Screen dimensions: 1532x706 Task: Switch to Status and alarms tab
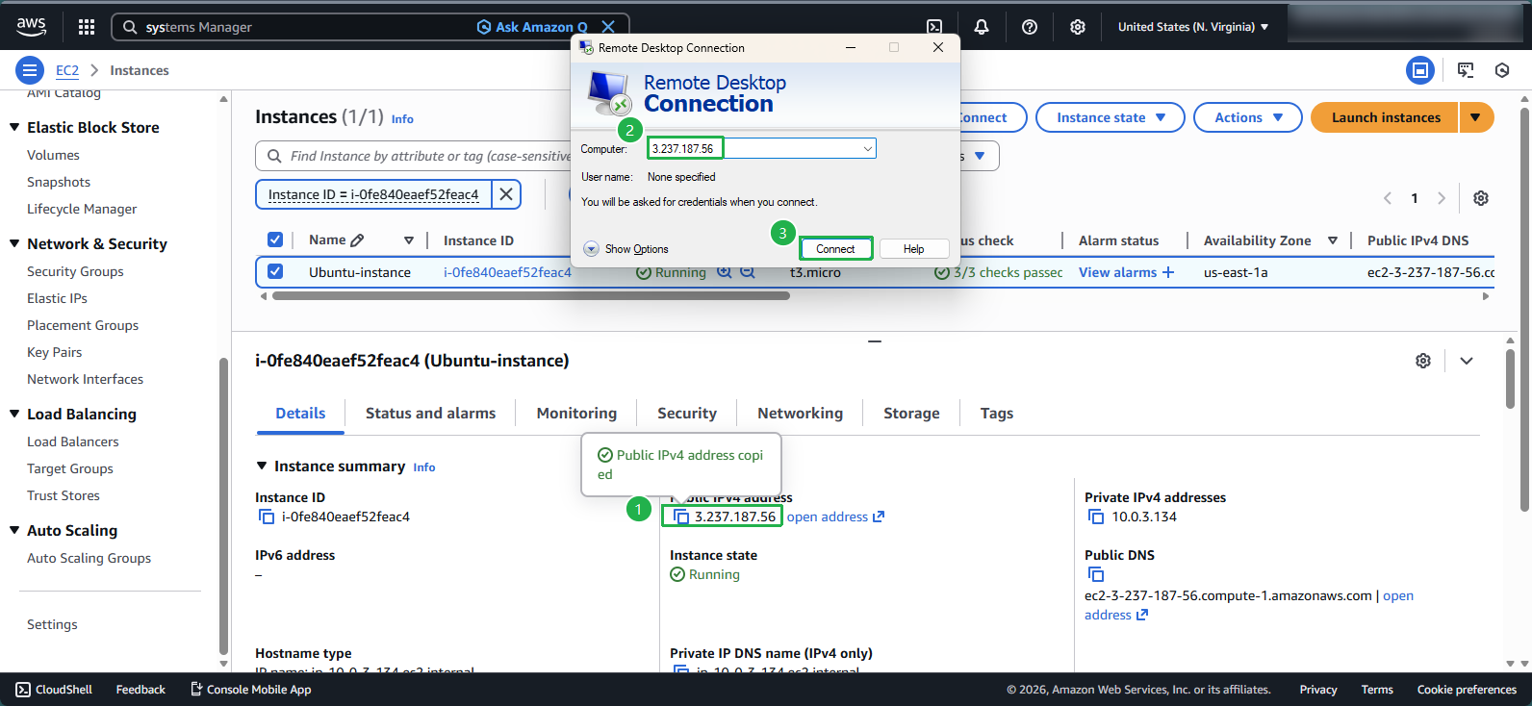tap(430, 414)
